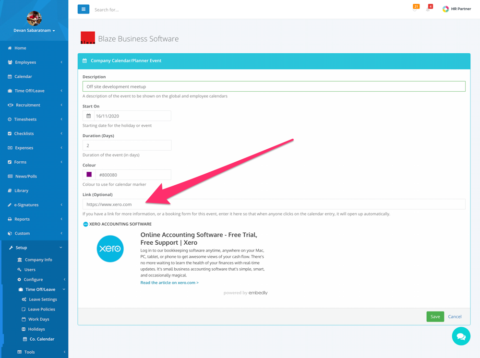Screen dimensions: 480x358
Task: Open Work Days under Setup
Action: (38, 319)
